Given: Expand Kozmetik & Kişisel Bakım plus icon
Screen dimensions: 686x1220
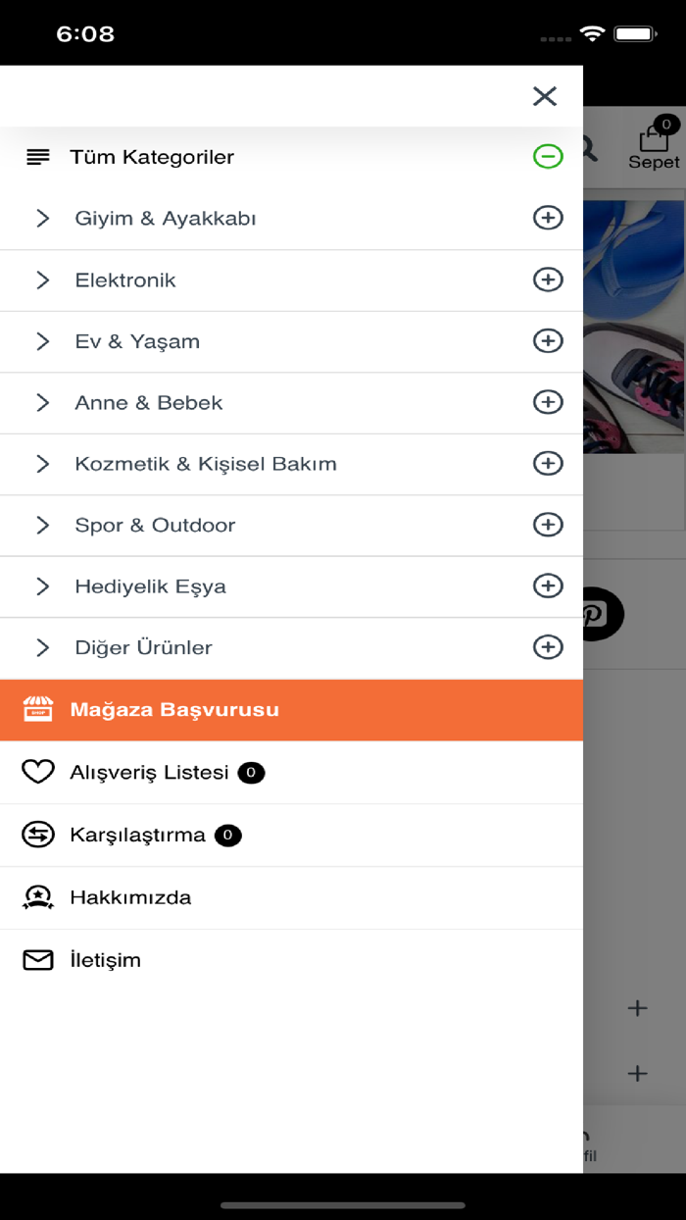Looking at the screenshot, I should coord(548,463).
